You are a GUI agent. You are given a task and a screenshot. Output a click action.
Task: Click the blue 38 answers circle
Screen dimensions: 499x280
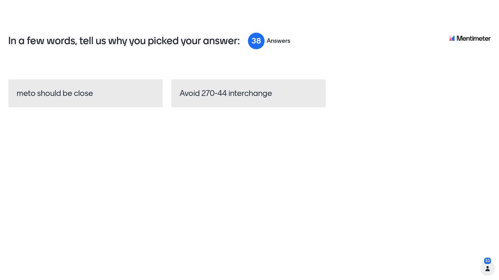256,41
